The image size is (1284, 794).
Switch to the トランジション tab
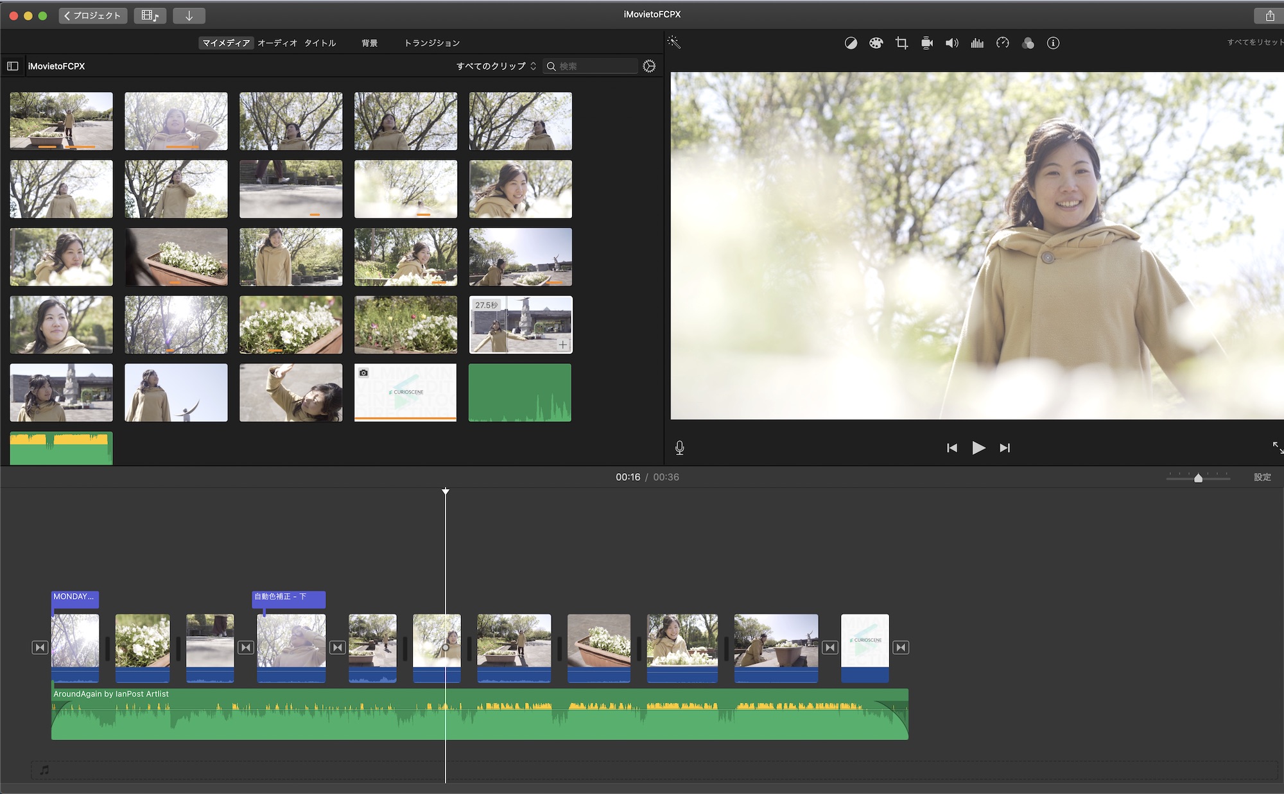431,43
